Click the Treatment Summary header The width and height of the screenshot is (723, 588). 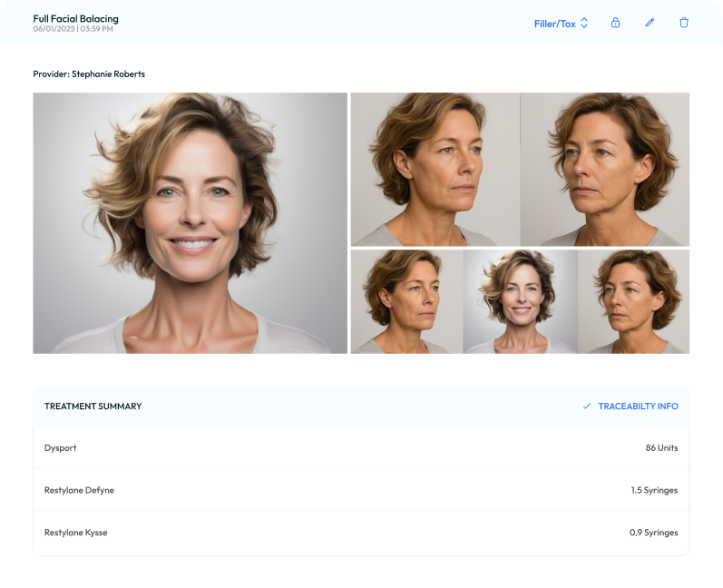pos(93,407)
